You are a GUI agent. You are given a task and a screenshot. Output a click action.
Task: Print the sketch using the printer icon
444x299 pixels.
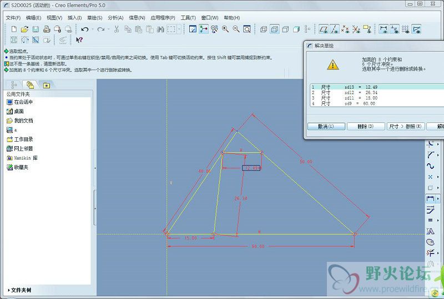pyautogui.click(x=47, y=29)
